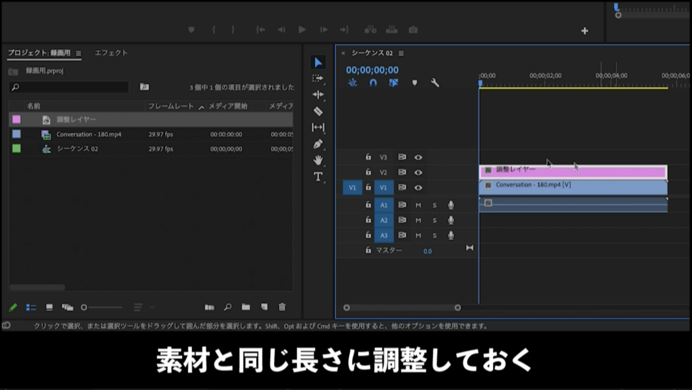Click the Export Frame camera icon
The image size is (692, 390).
413,30
